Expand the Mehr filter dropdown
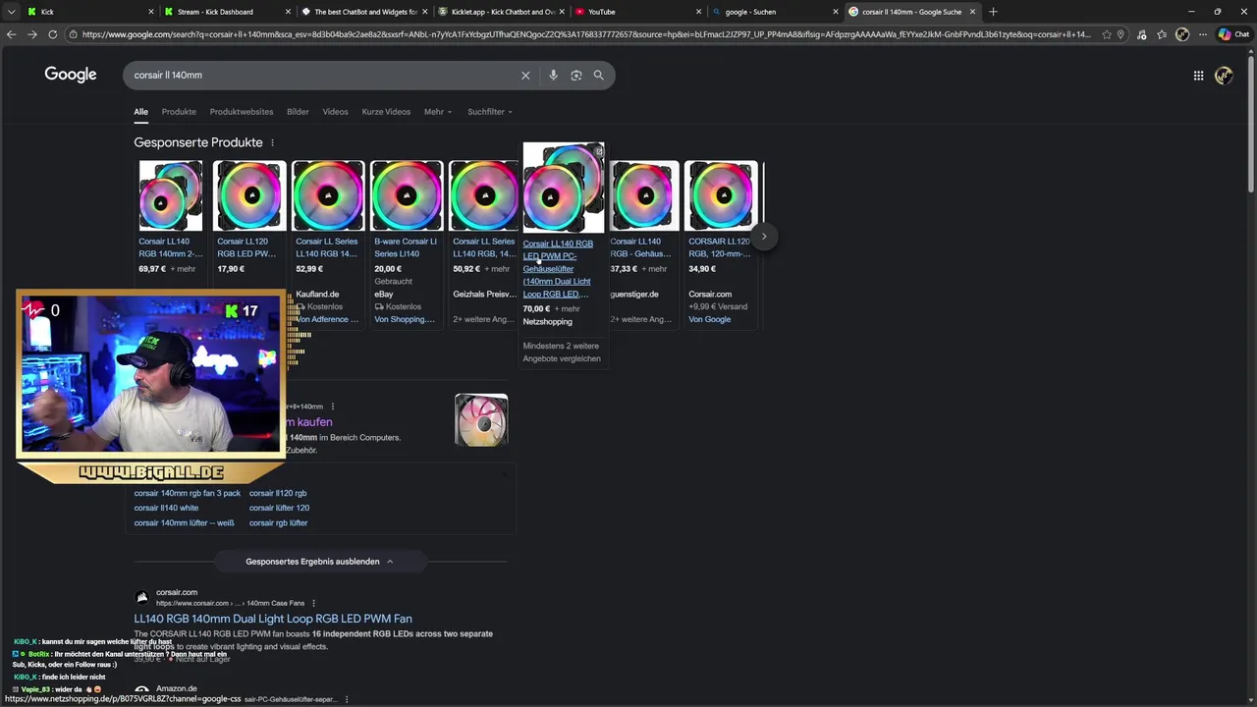The height and width of the screenshot is (707, 1257). click(x=438, y=112)
